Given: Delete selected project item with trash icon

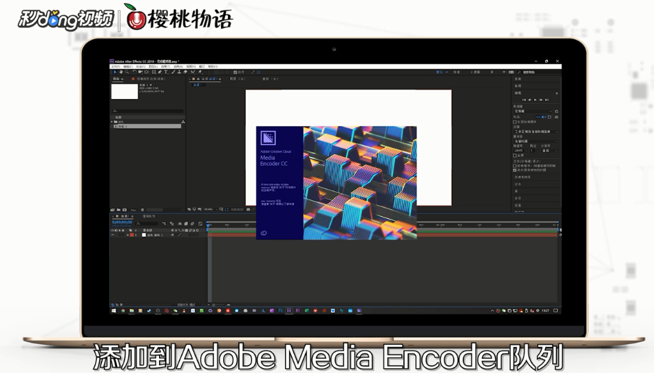Looking at the screenshot, I should pos(143,210).
